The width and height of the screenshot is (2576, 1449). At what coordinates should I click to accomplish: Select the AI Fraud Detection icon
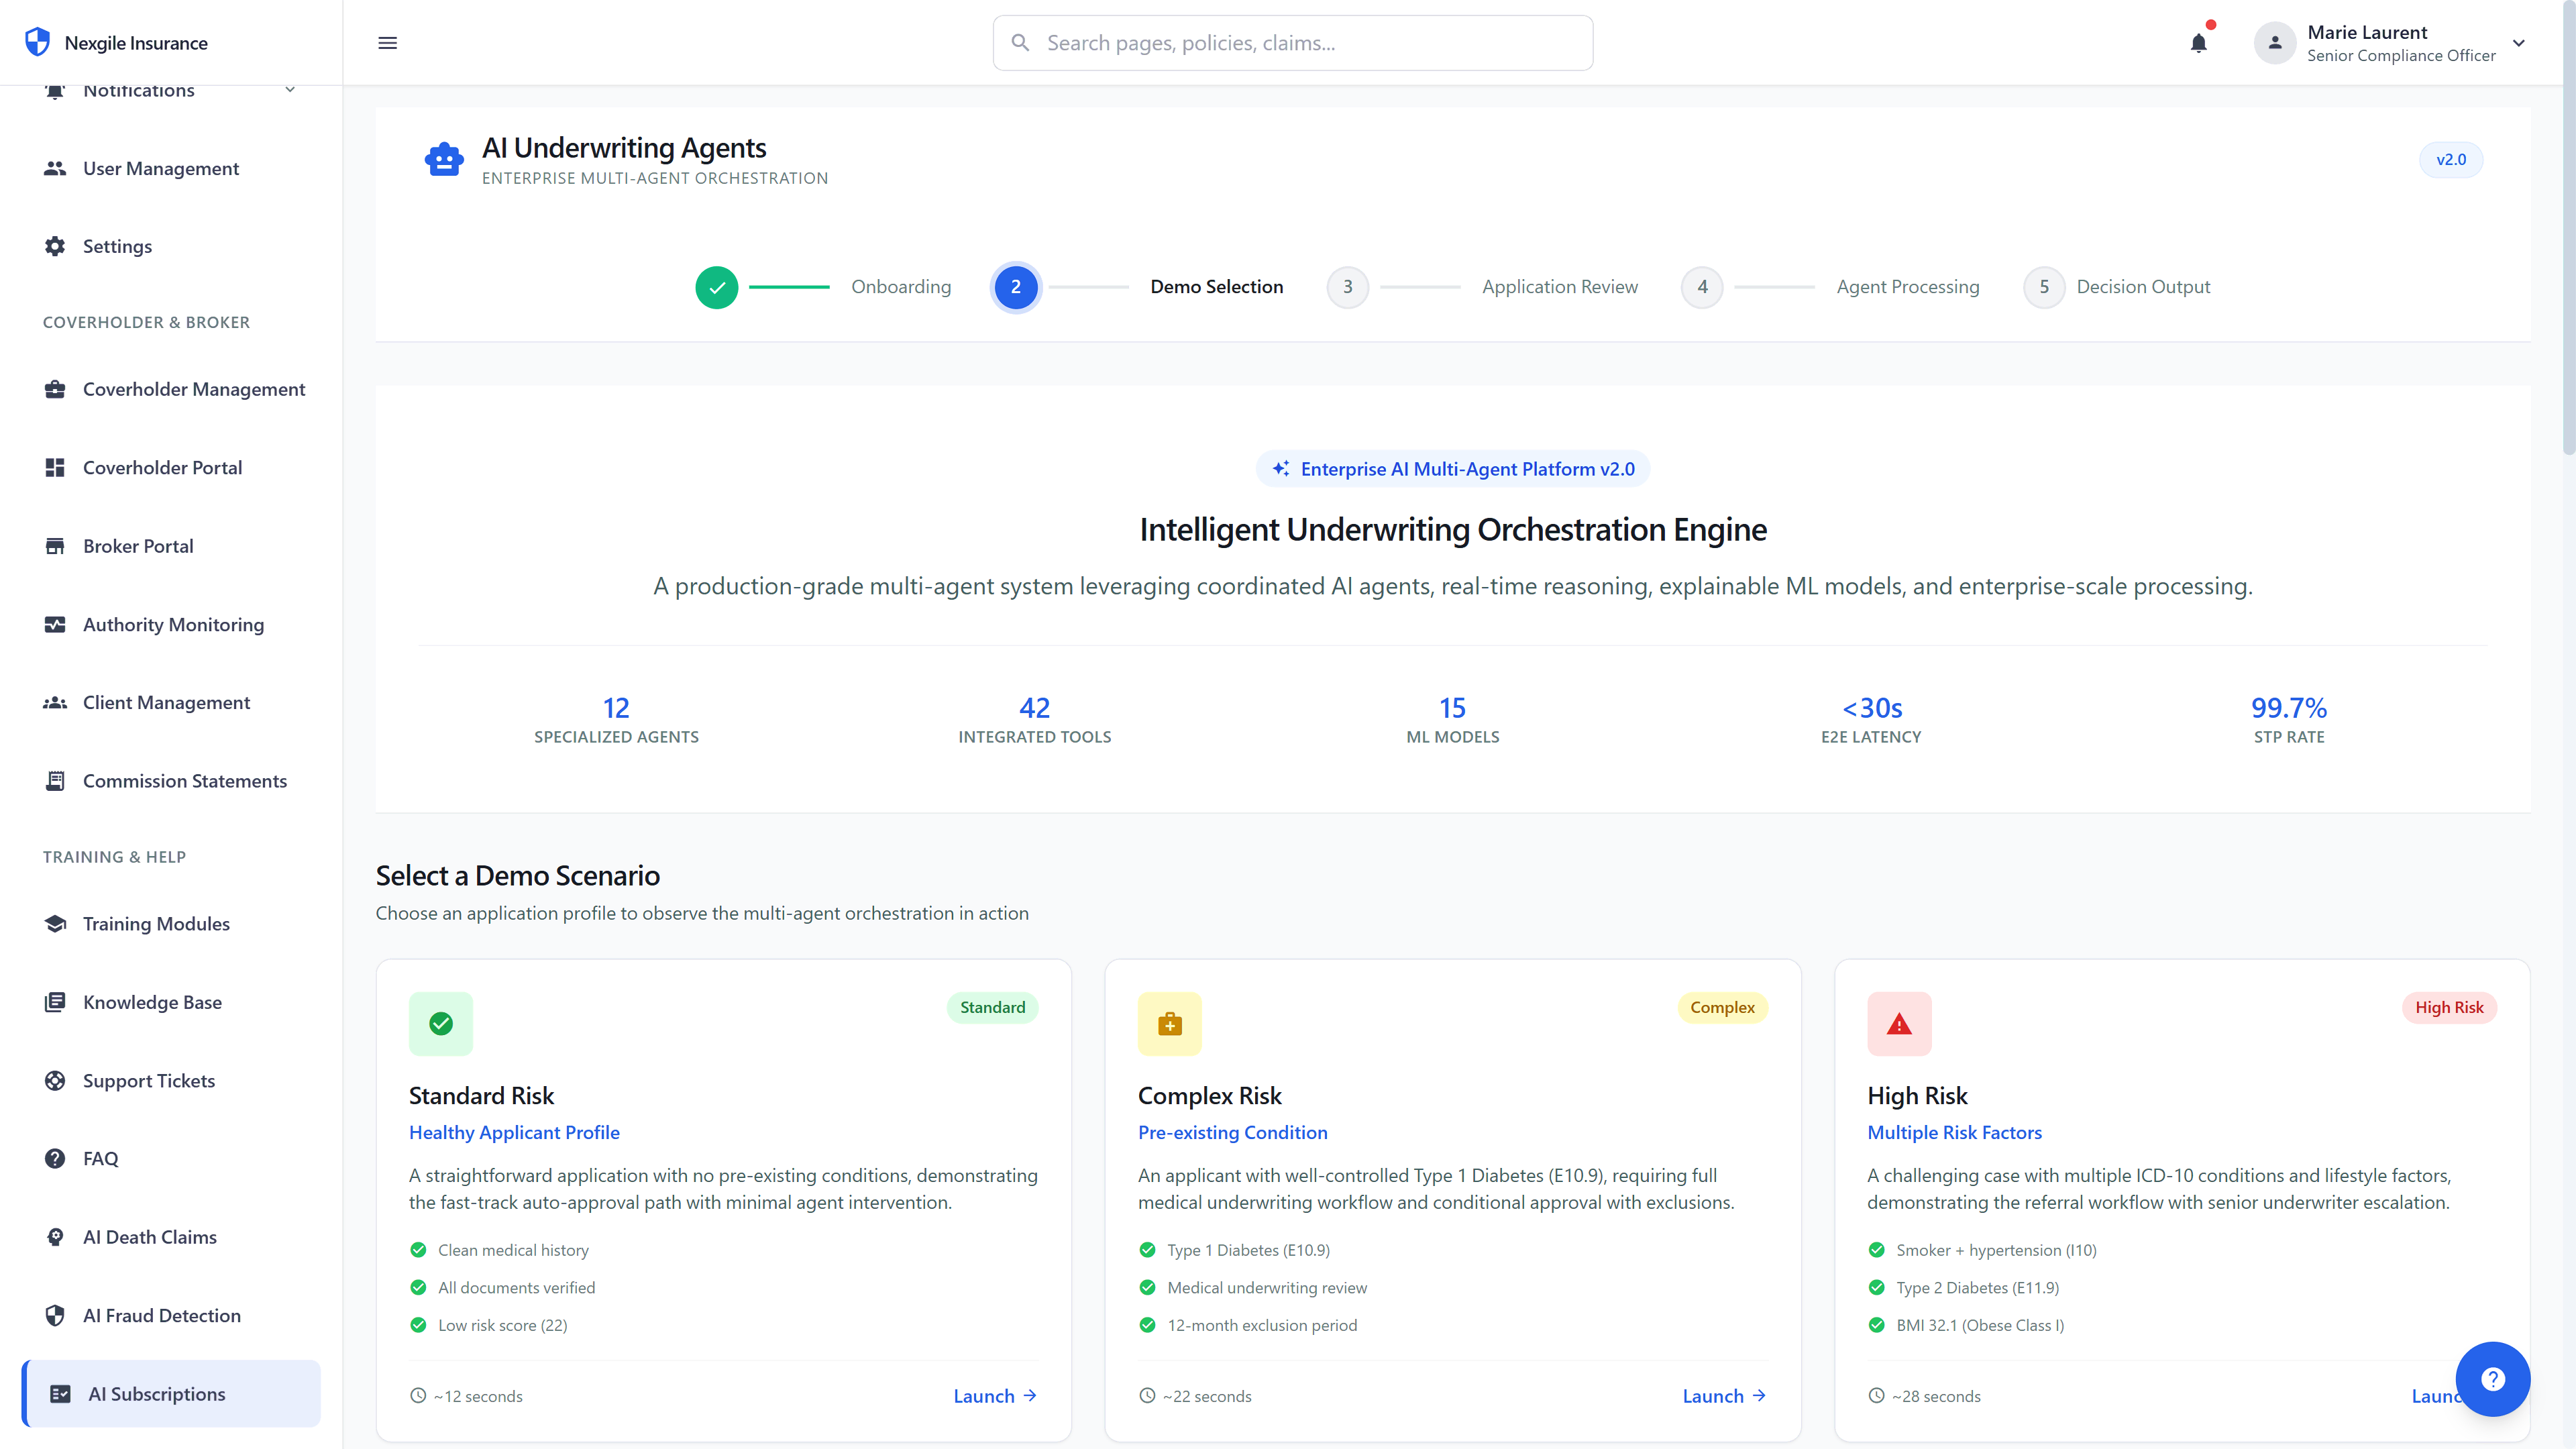[55, 1315]
